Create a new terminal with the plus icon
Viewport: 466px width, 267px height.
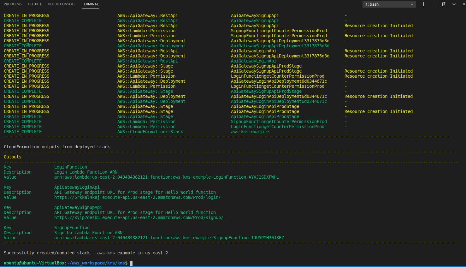423,4
